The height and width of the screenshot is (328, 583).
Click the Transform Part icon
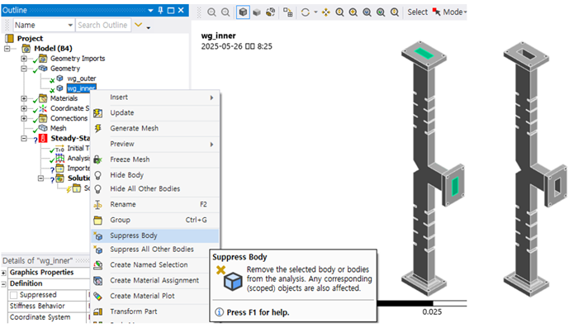tap(97, 311)
